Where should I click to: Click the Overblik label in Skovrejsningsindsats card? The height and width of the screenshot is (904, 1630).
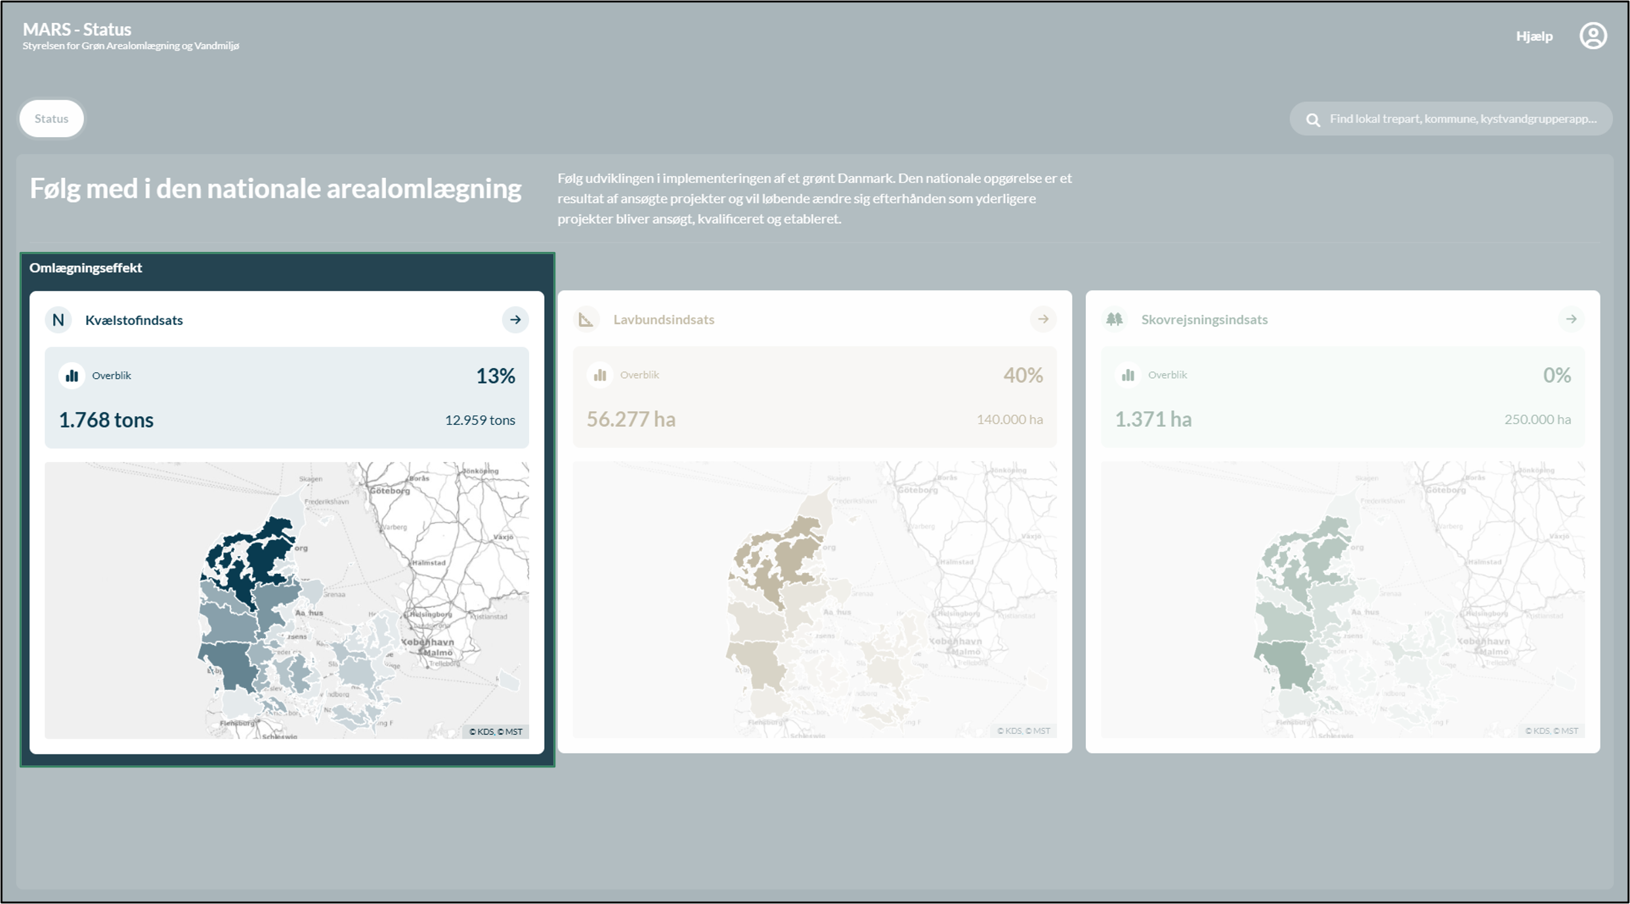(1167, 375)
